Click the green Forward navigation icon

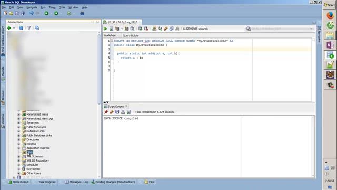click(x=56, y=13)
